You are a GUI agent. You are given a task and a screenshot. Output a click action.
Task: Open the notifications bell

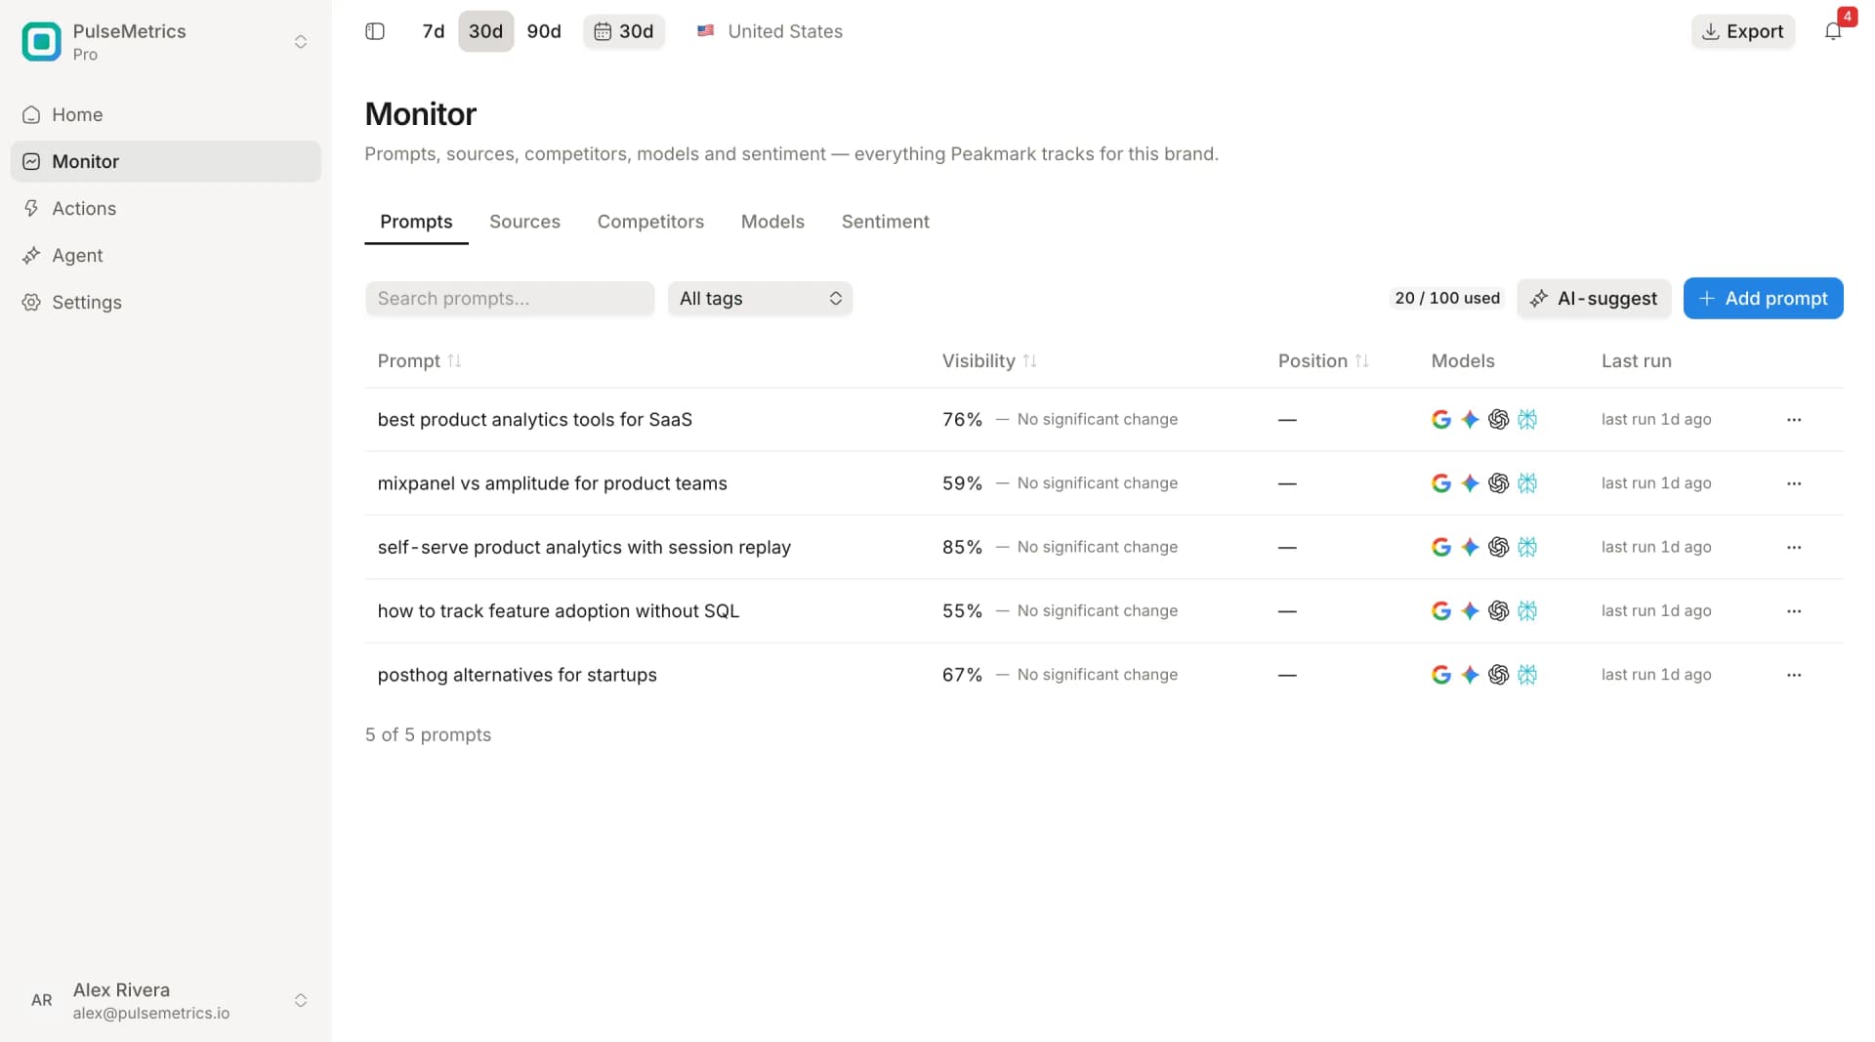(1833, 31)
